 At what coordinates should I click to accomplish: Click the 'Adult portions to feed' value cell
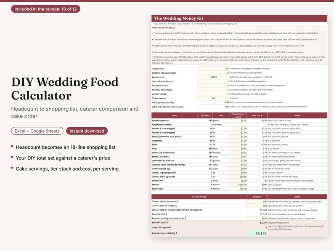point(213,102)
